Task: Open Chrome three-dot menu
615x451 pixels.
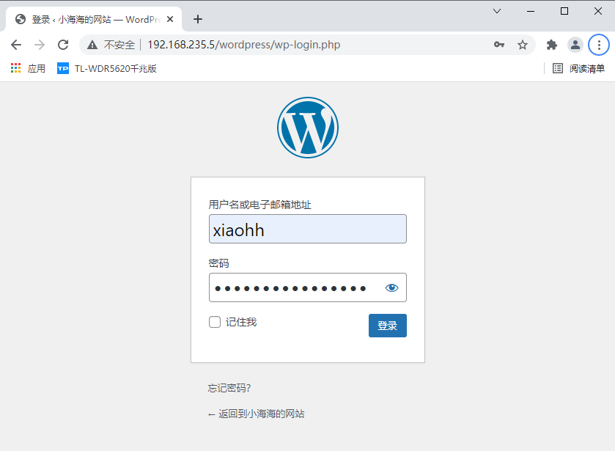Action: 599,45
